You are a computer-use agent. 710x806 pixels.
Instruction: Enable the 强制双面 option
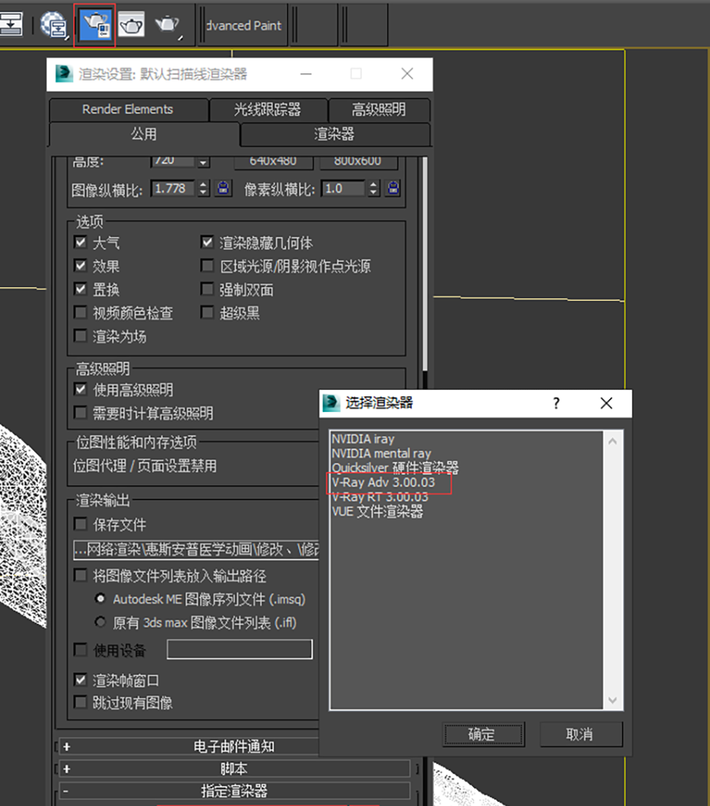point(207,289)
